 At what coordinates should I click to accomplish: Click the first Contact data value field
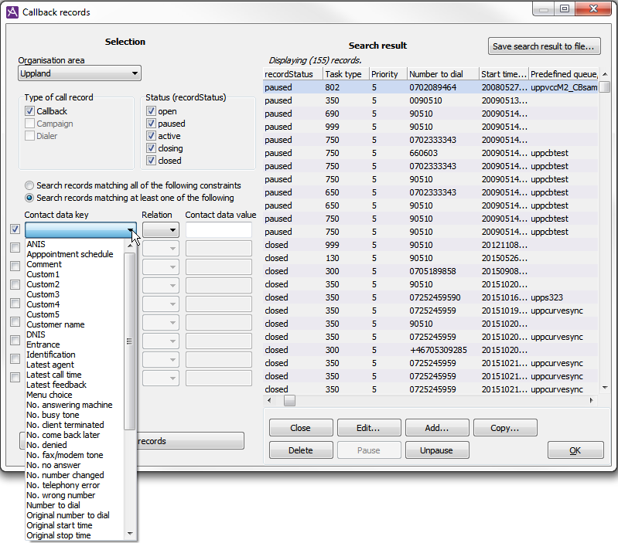click(x=219, y=230)
